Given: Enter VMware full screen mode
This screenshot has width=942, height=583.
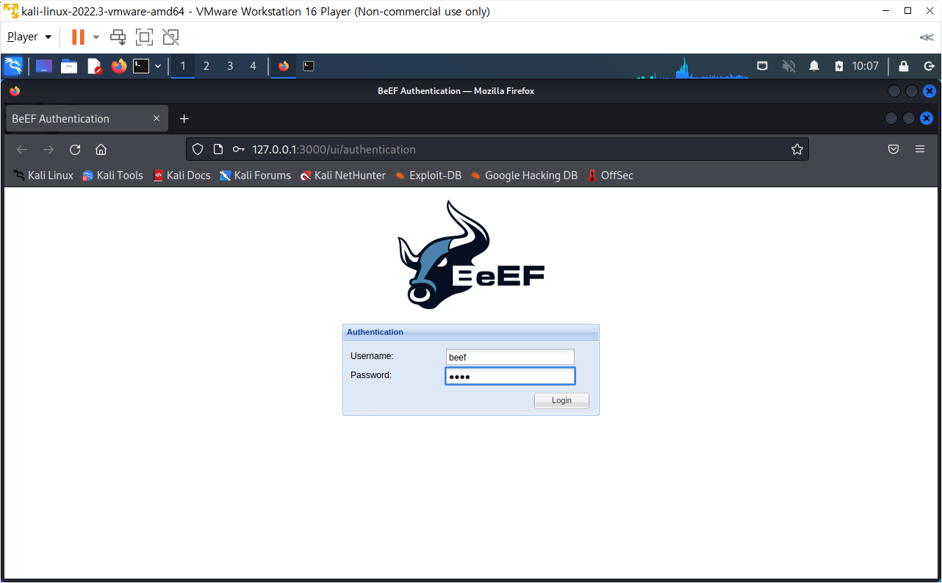Looking at the screenshot, I should (x=144, y=37).
